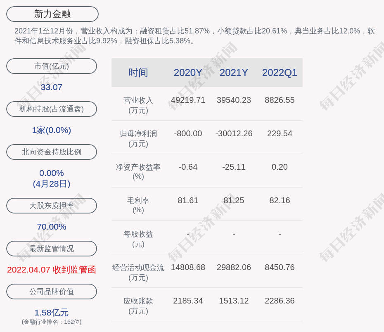Viewport: 384px width, 332px height.
Task: Click receivables cell 1513.12
Action: point(234,301)
